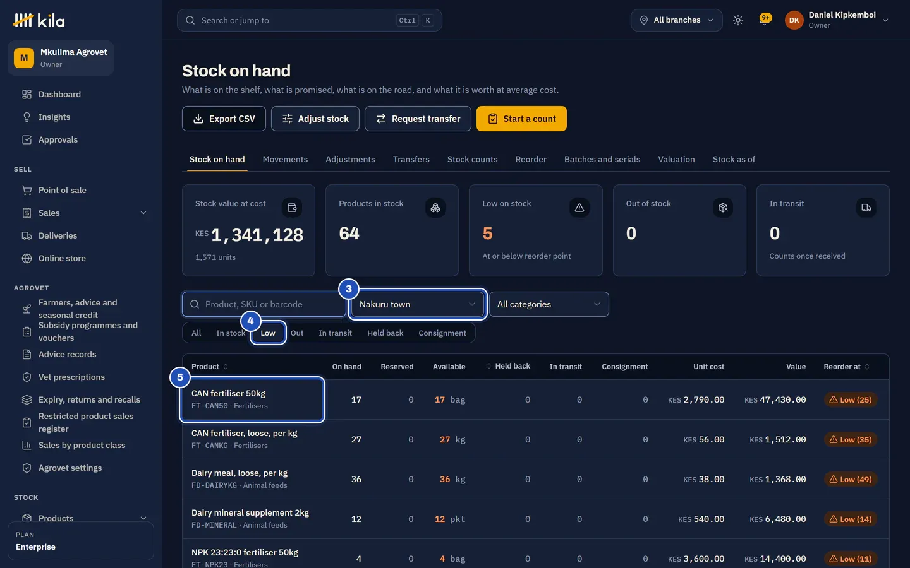Click the Stock value wallet icon
This screenshot has width=910, height=568.
tap(292, 208)
